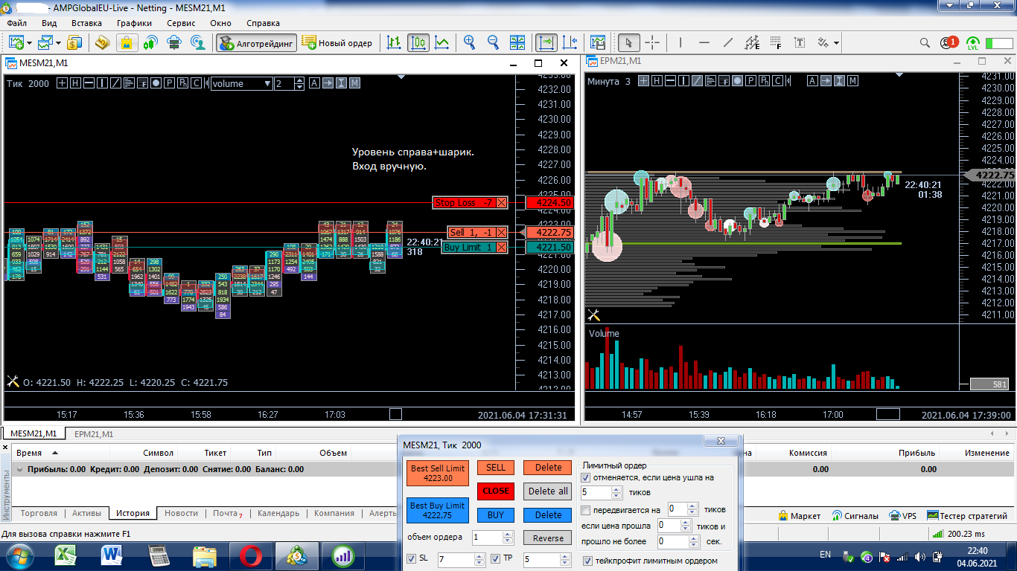This screenshot has width=1017, height=571.
Task: Open the Новости tab in toolbox
Action: click(x=182, y=513)
